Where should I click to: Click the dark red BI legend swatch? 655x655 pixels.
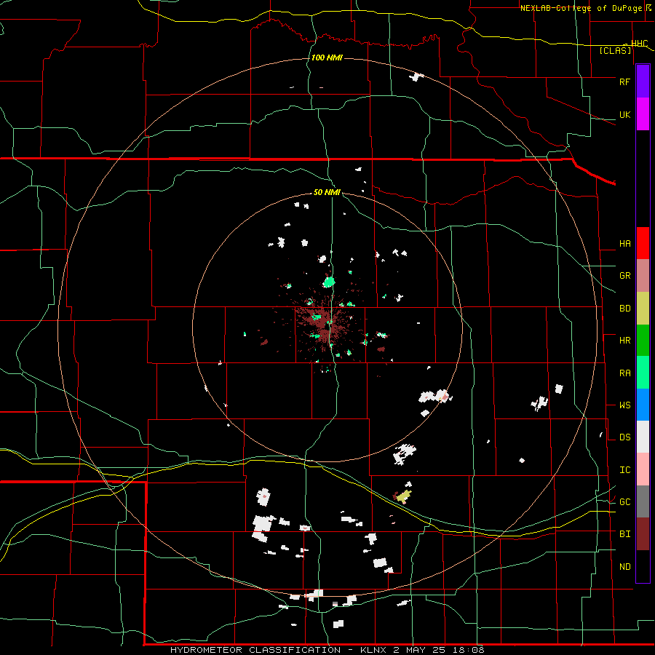643,534
